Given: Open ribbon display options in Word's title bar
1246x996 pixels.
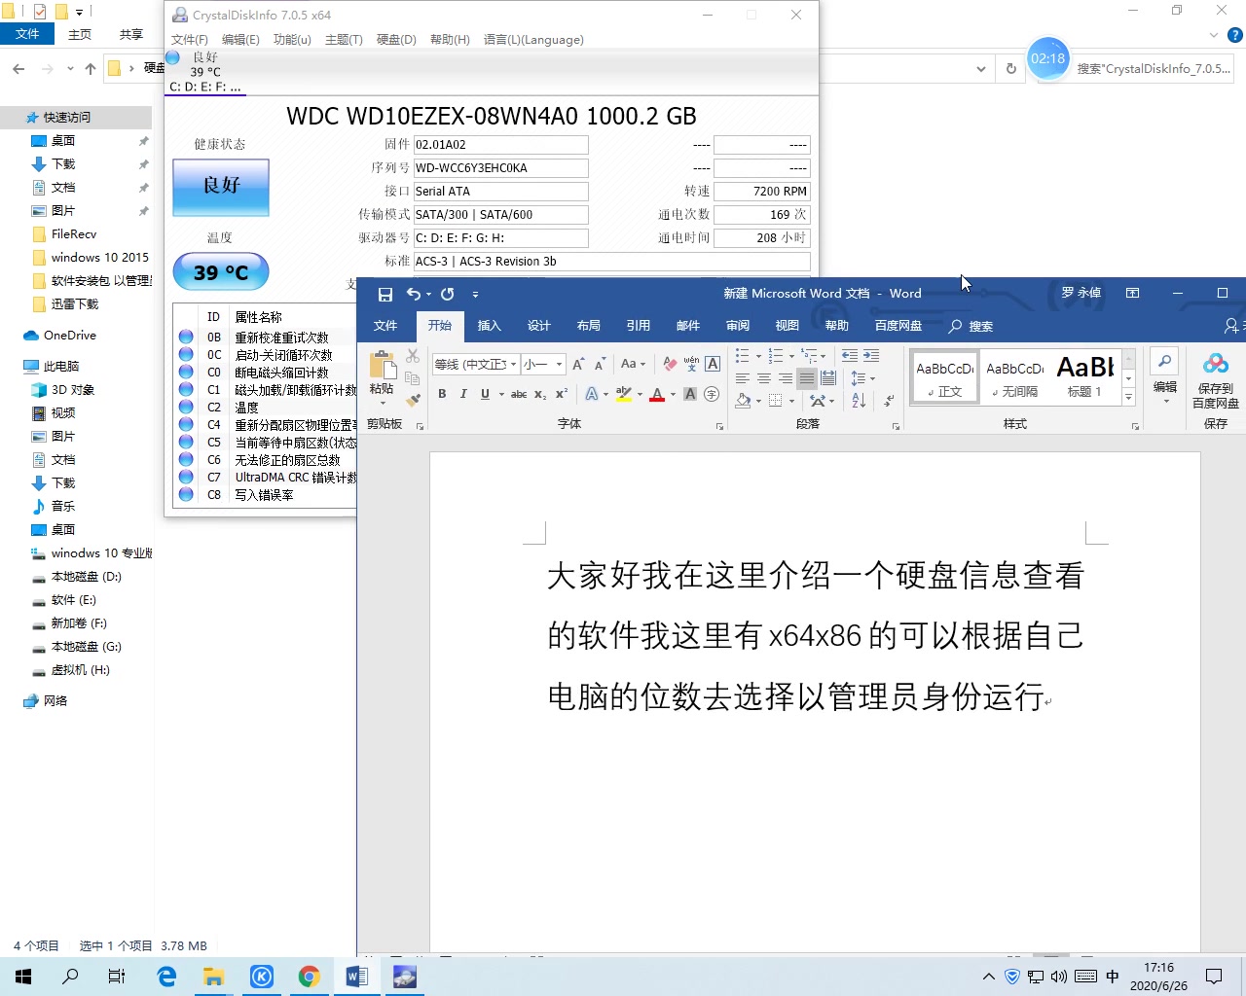Looking at the screenshot, I should click(1132, 293).
